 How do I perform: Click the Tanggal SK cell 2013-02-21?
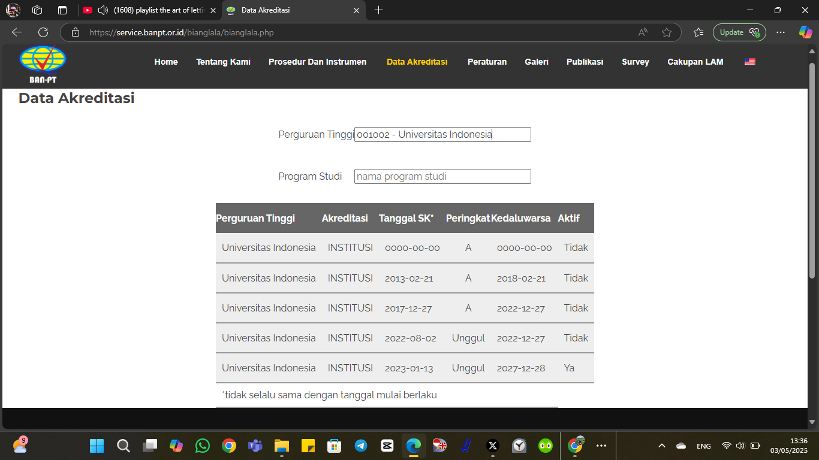click(x=409, y=278)
